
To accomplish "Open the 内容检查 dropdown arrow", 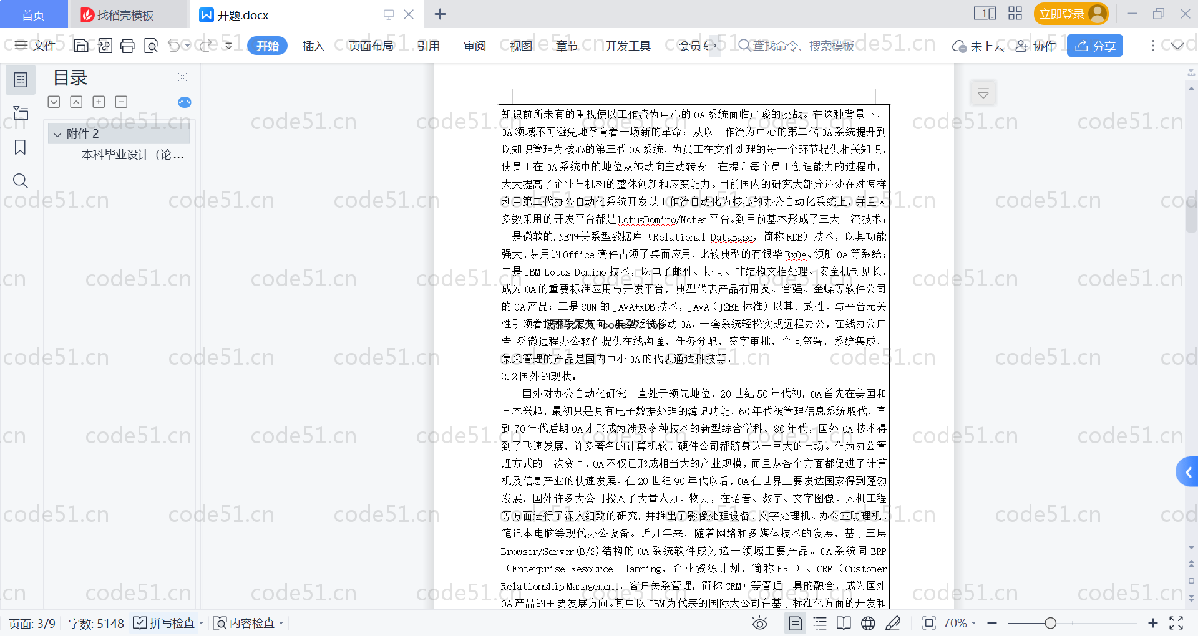I will pyautogui.click(x=281, y=623).
